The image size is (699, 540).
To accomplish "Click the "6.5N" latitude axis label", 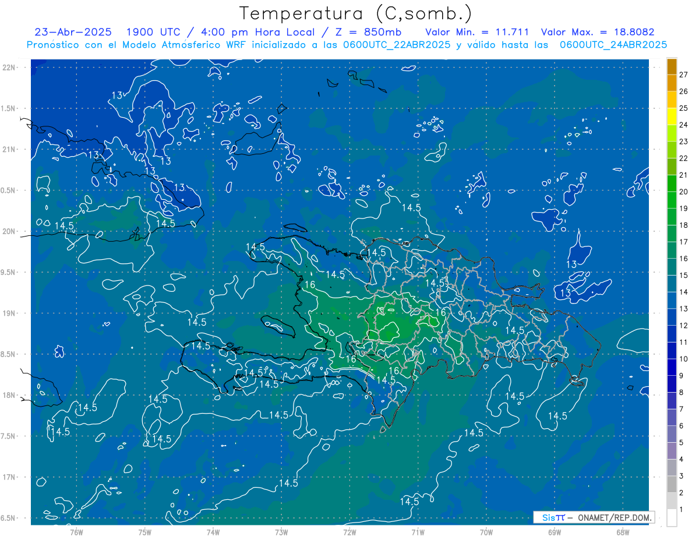I will [x=8, y=518].
